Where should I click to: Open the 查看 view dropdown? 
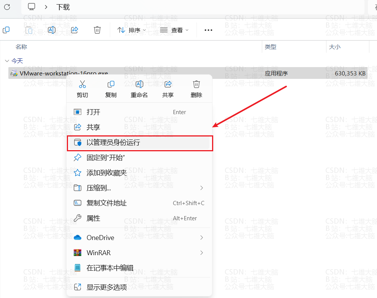(174, 30)
